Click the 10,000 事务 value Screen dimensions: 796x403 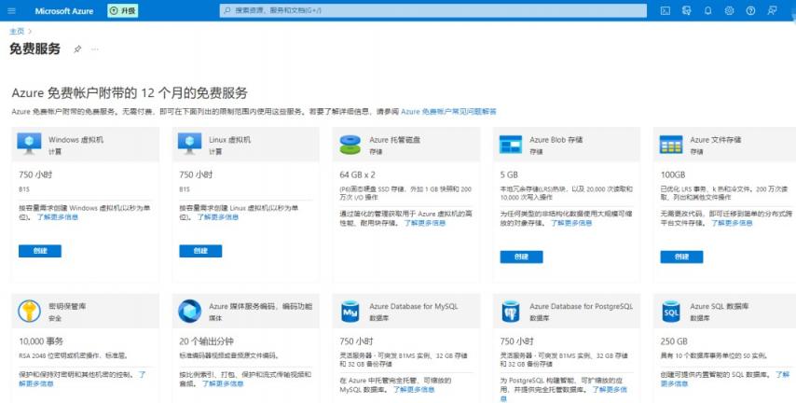[41, 341]
